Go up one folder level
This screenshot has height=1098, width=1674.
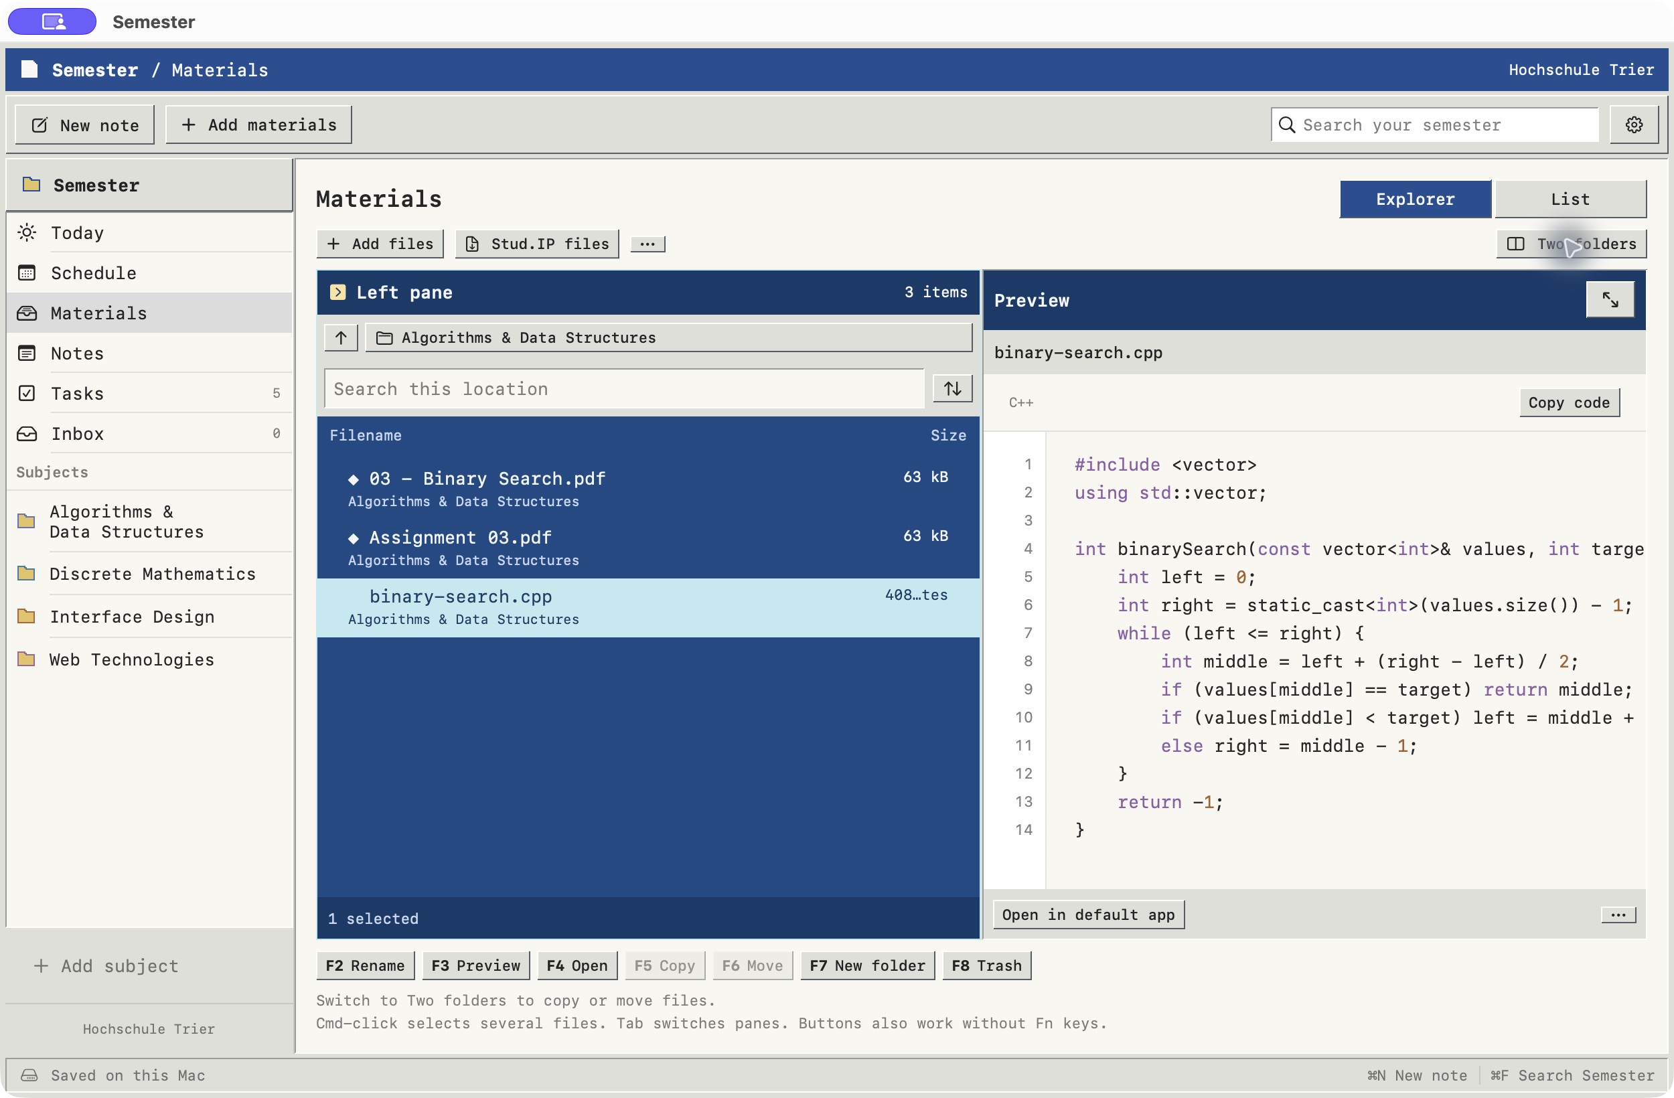click(341, 337)
